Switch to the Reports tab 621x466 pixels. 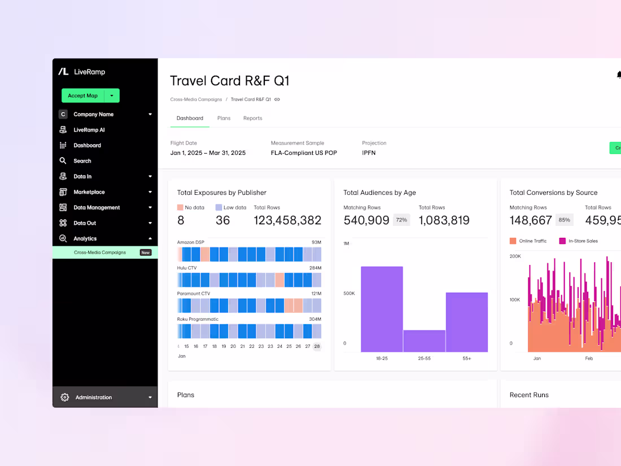(x=253, y=118)
